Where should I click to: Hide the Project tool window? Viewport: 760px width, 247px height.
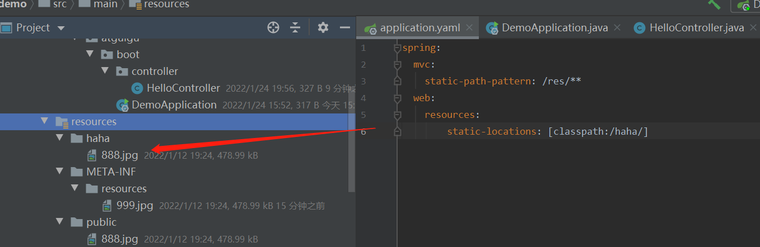pos(345,27)
